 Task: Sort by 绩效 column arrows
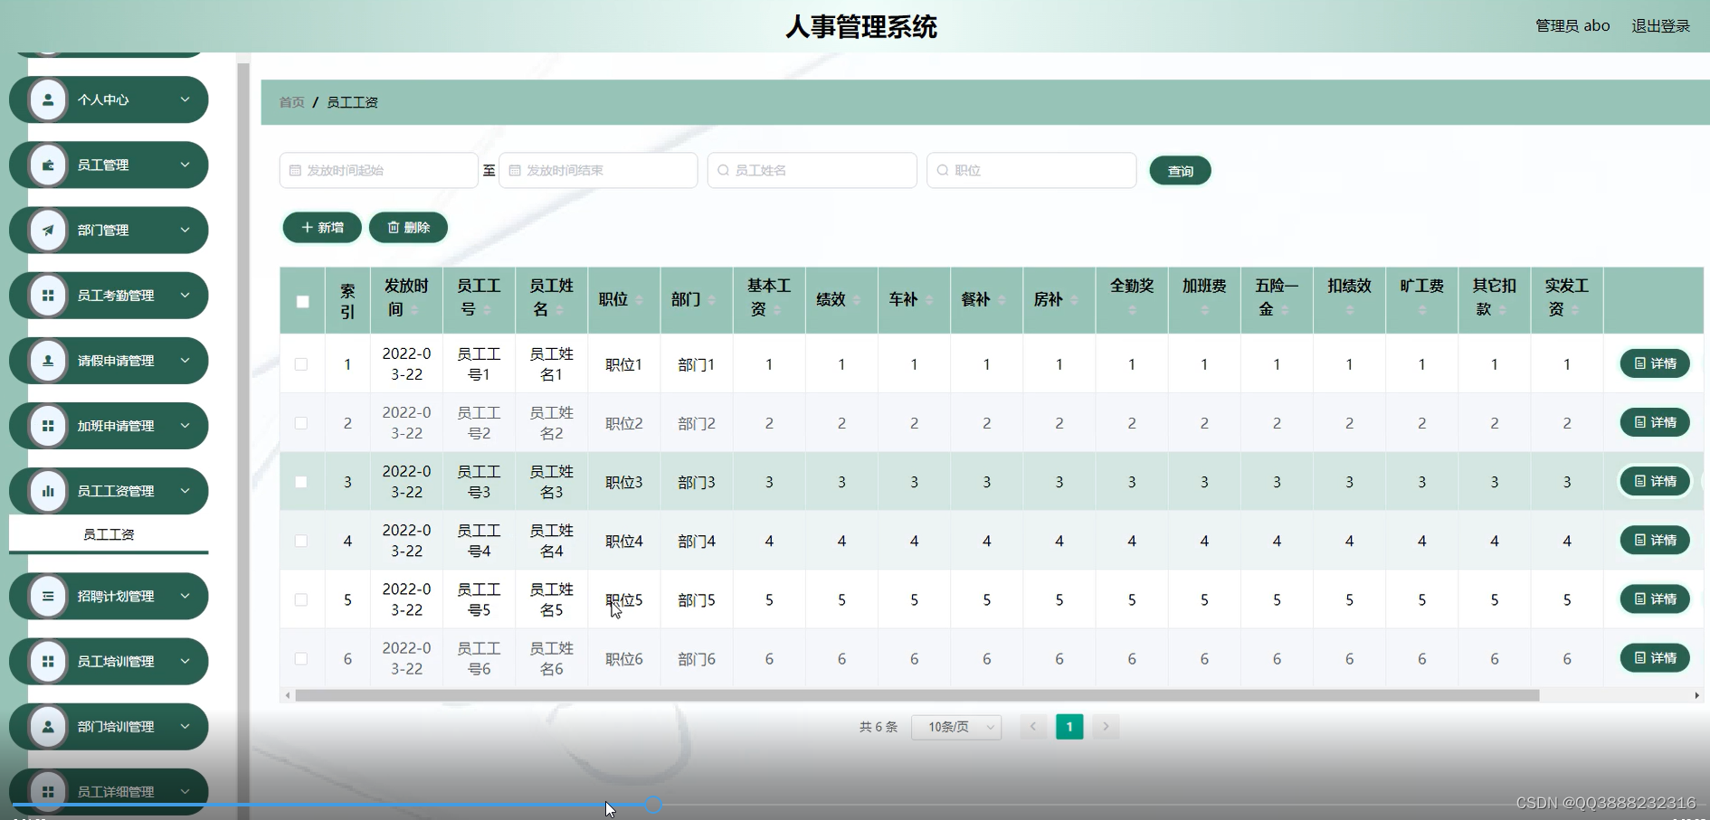pyautogui.click(x=857, y=299)
